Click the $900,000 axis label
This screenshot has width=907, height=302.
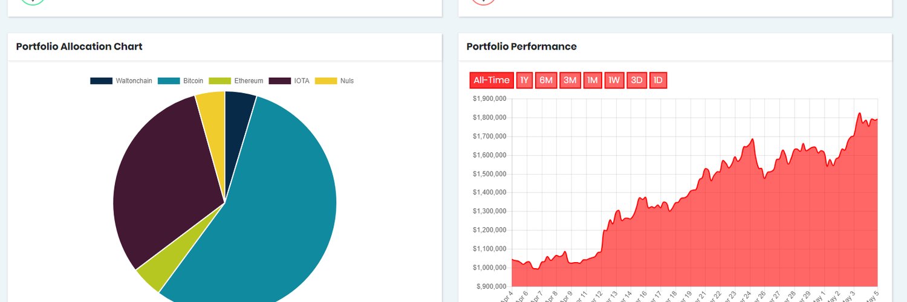pos(492,286)
